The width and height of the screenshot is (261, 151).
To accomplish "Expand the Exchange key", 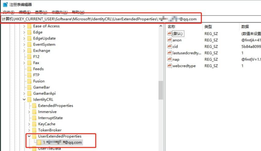I will (24, 51).
